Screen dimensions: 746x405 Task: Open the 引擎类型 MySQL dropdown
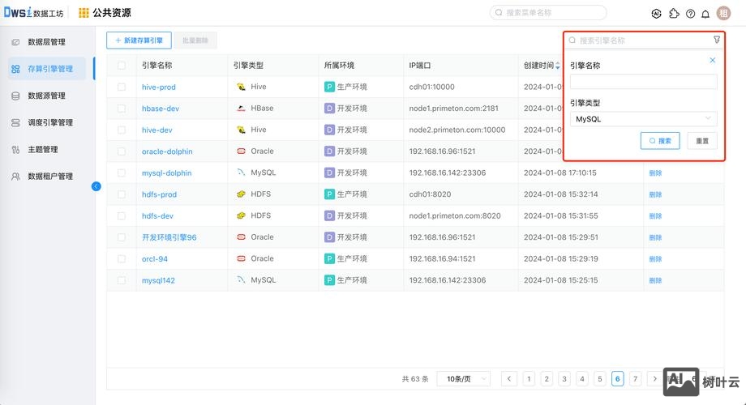point(643,119)
